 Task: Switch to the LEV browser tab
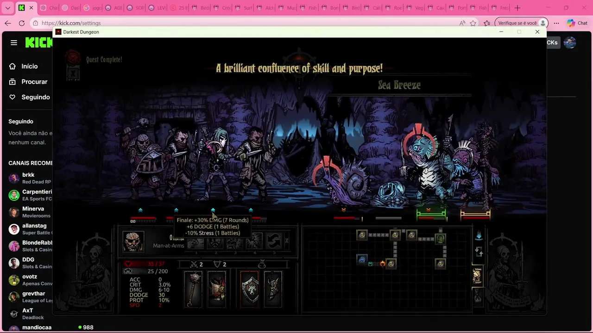click(157, 8)
